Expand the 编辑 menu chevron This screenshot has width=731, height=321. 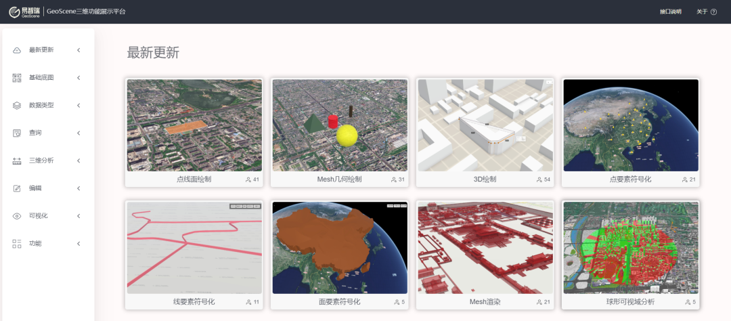click(x=79, y=188)
